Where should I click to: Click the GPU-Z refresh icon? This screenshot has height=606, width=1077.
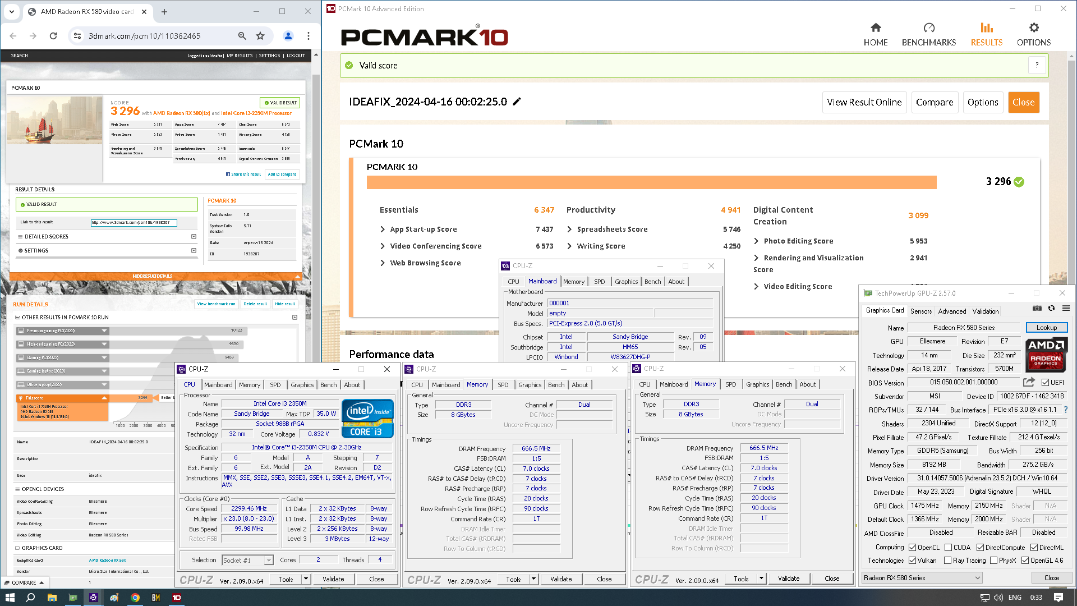point(1052,308)
